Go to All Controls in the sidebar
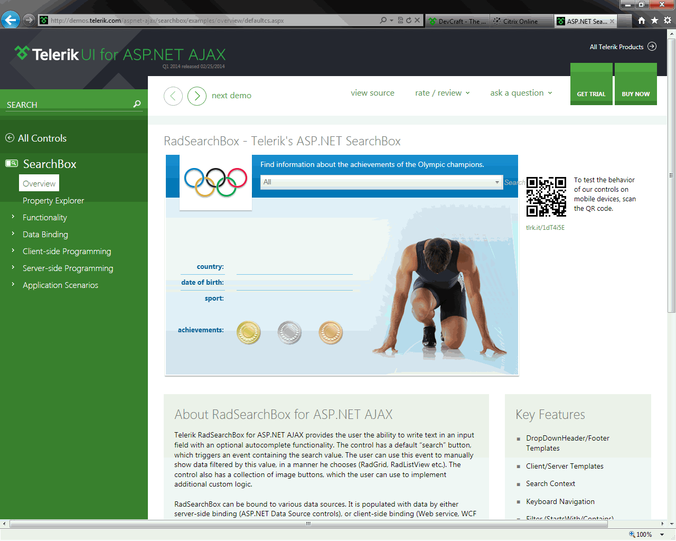The image size is (676, 541). (x=42, y=138)
